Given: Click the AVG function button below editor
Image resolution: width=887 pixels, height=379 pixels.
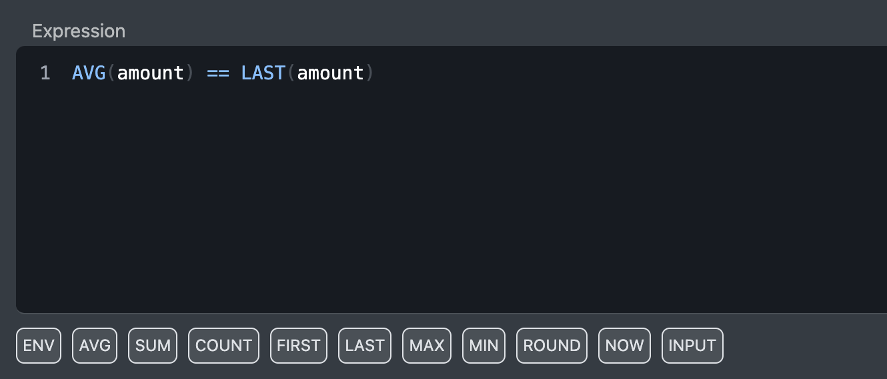Looking at the screenshot, I should pyautogui.click(x=94, y=346).
